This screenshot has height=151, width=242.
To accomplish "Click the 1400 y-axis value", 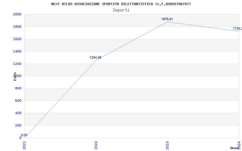I will click(17, 51).
